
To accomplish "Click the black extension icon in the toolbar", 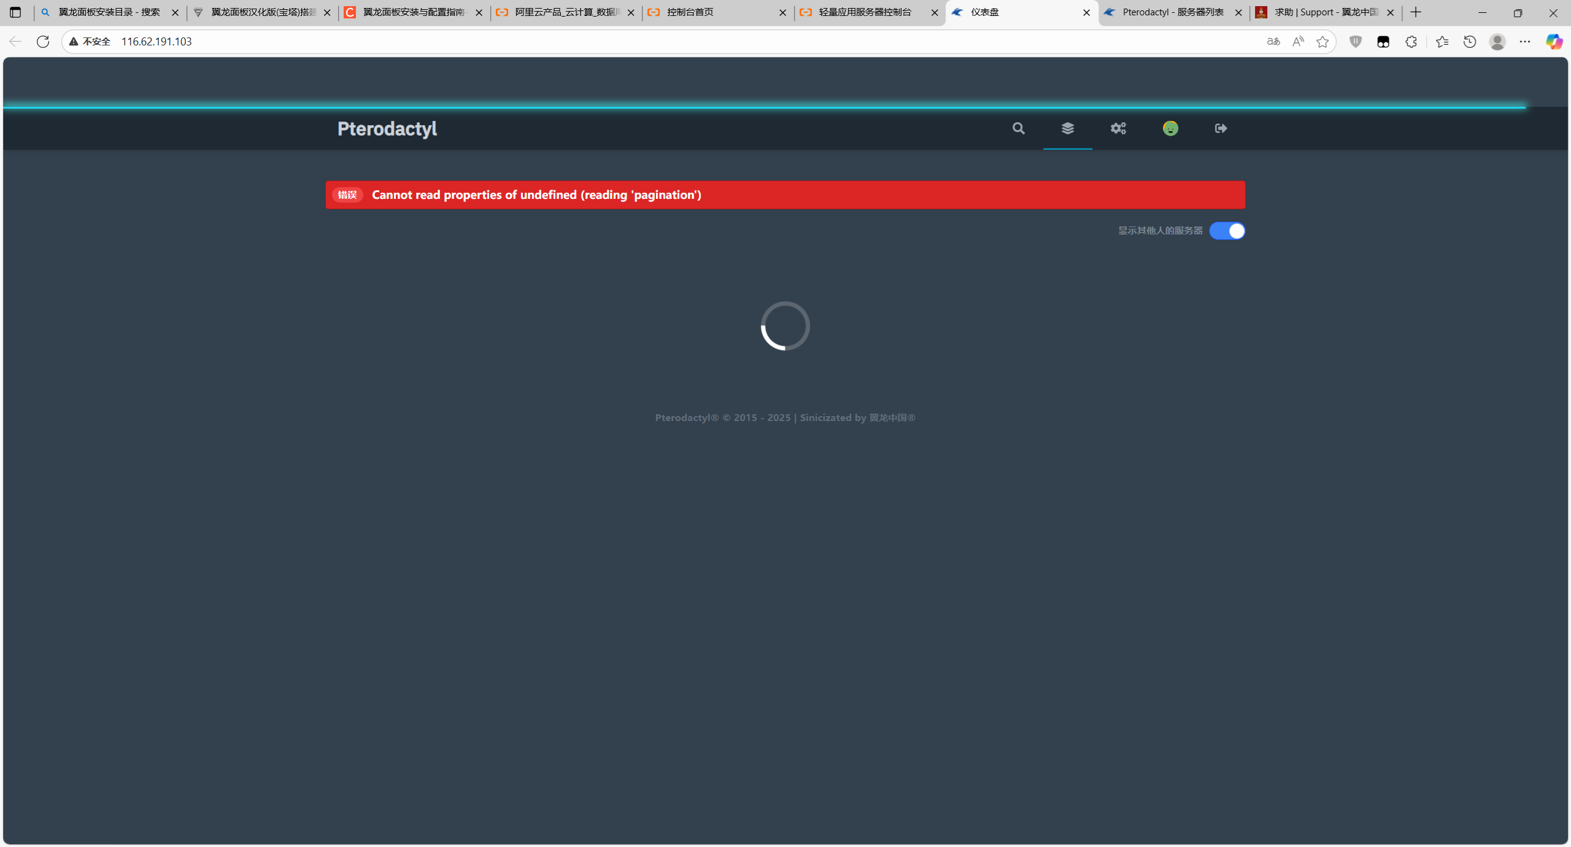I will [1383, 41].
